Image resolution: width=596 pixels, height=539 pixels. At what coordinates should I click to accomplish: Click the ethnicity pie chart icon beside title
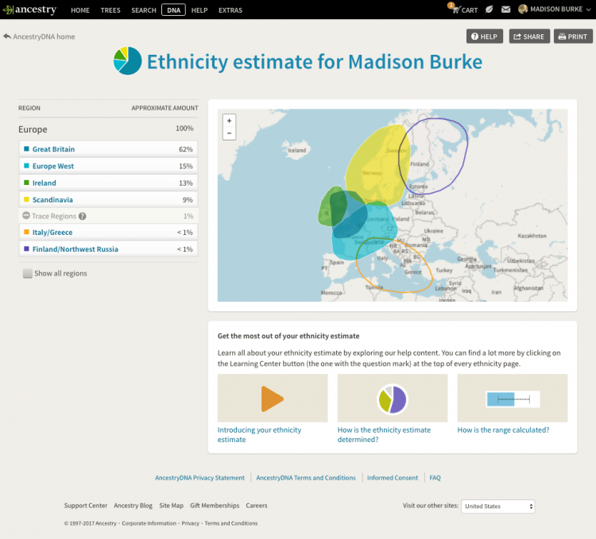pos(127,61)
